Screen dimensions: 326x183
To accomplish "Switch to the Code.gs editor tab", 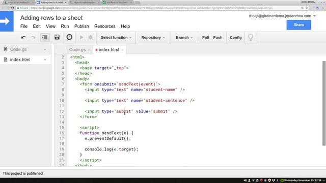I will 77,50.
